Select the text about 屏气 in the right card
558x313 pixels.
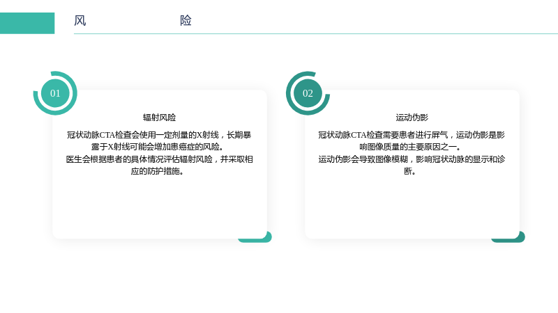click(x=412, y=141)
